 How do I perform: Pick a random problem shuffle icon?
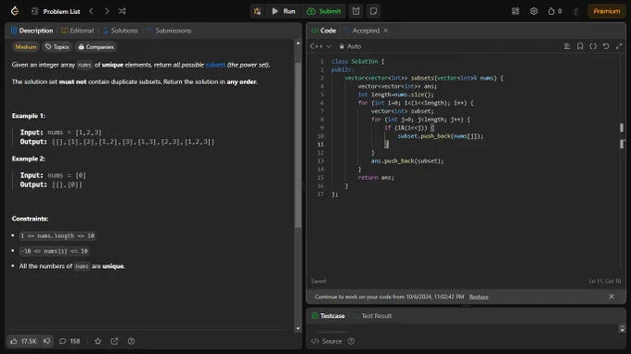(122, 11)
